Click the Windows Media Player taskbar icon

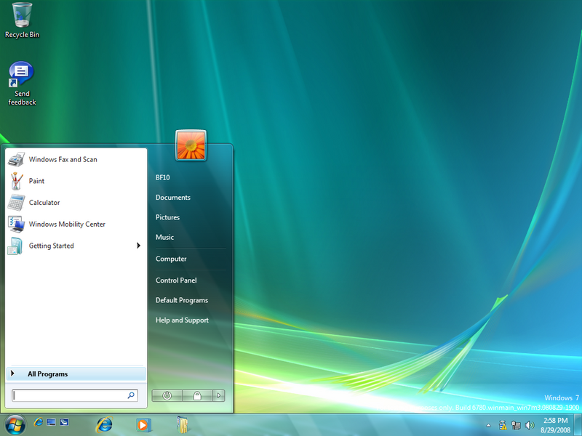[143, 424]
